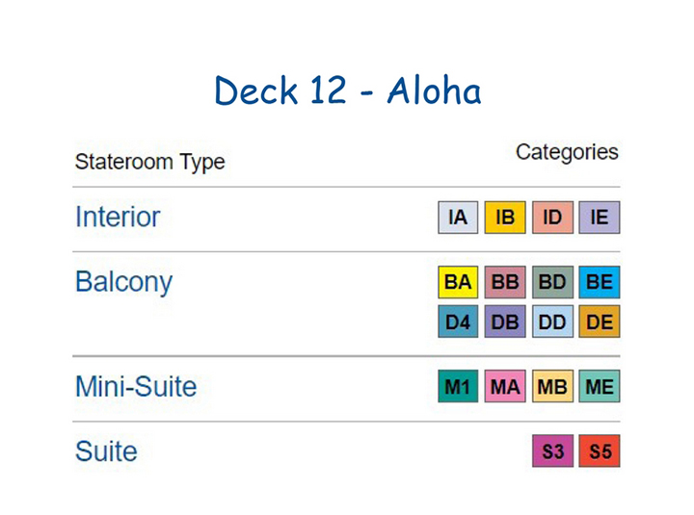Click the D4 balcony category badge
Image resolution: width=694 pixels, height=515 pixels.
[458, 322]
